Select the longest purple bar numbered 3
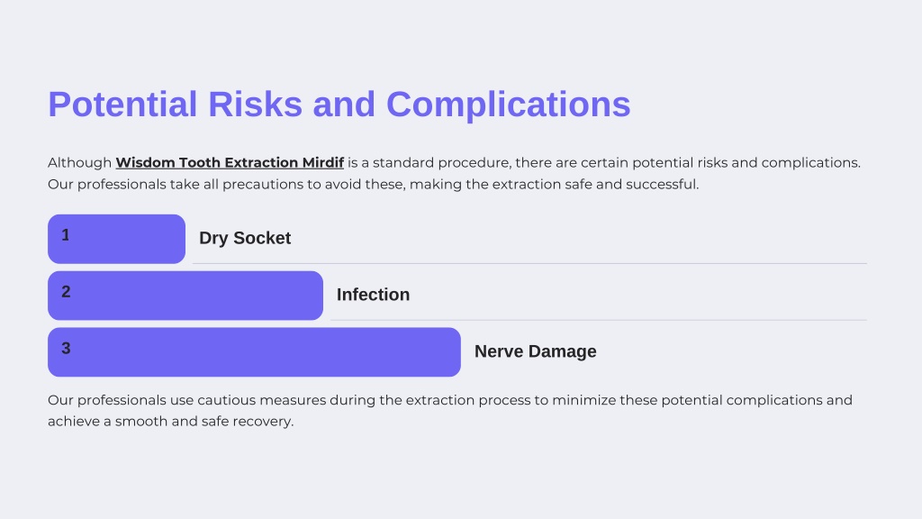The width and height of the screenshot is (922, 519). 254,352
